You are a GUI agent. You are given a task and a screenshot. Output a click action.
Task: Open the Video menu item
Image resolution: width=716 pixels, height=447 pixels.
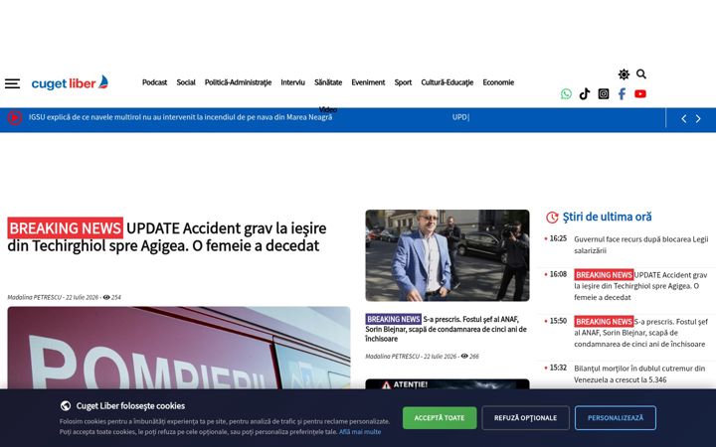pyautogui.click(x=328, y=109)
